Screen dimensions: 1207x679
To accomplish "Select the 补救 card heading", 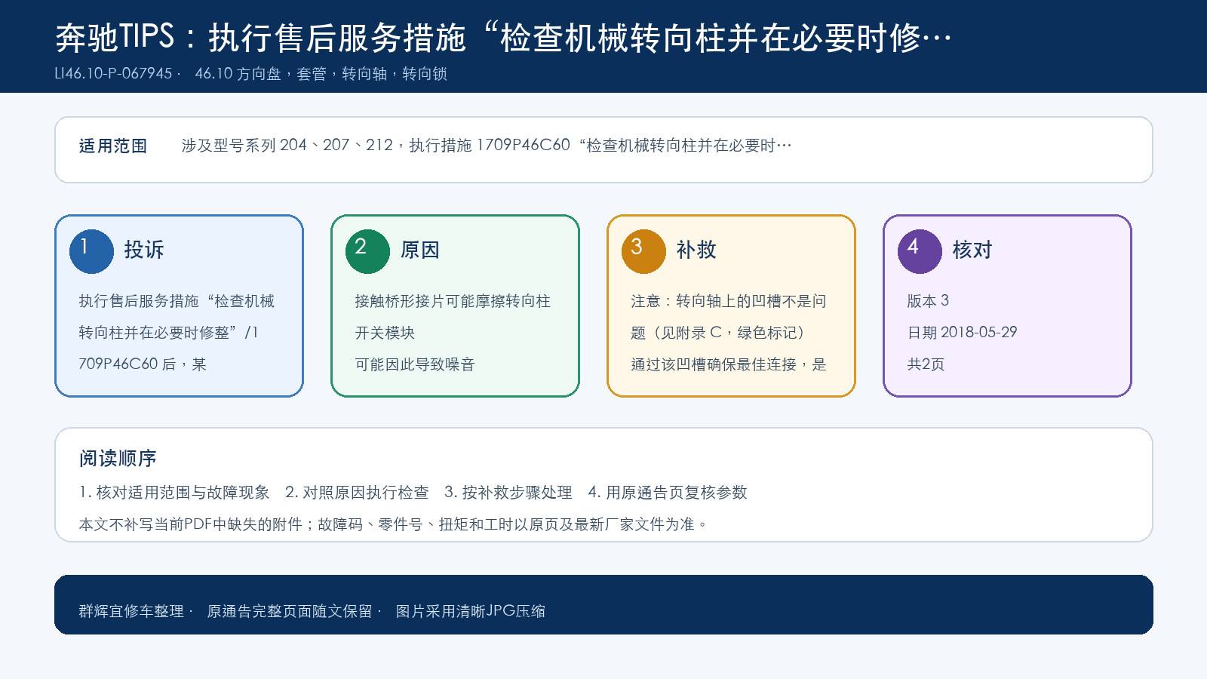I will coord(696,250).
